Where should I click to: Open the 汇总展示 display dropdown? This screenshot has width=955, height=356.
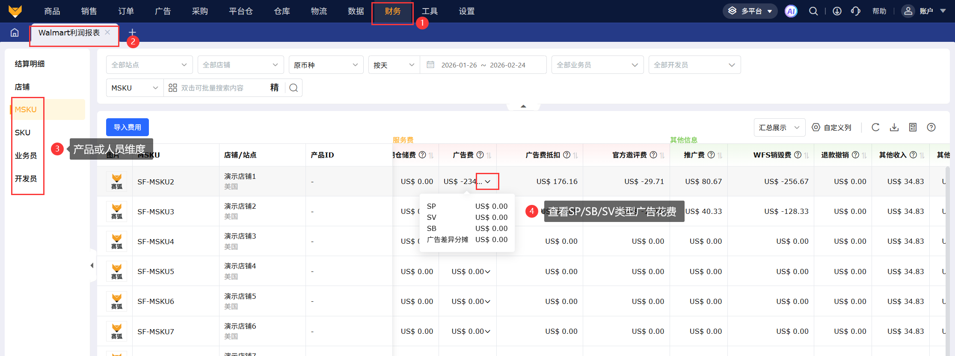(x=780, y=128)
